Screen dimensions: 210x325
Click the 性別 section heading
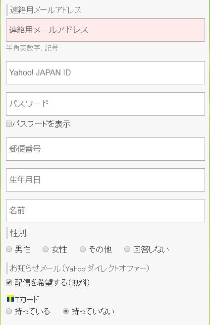pyautogui.click(x=18, y=233)
